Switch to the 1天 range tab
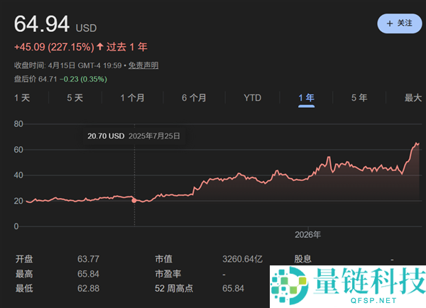426x308 pixels. (x=22, y=97)
